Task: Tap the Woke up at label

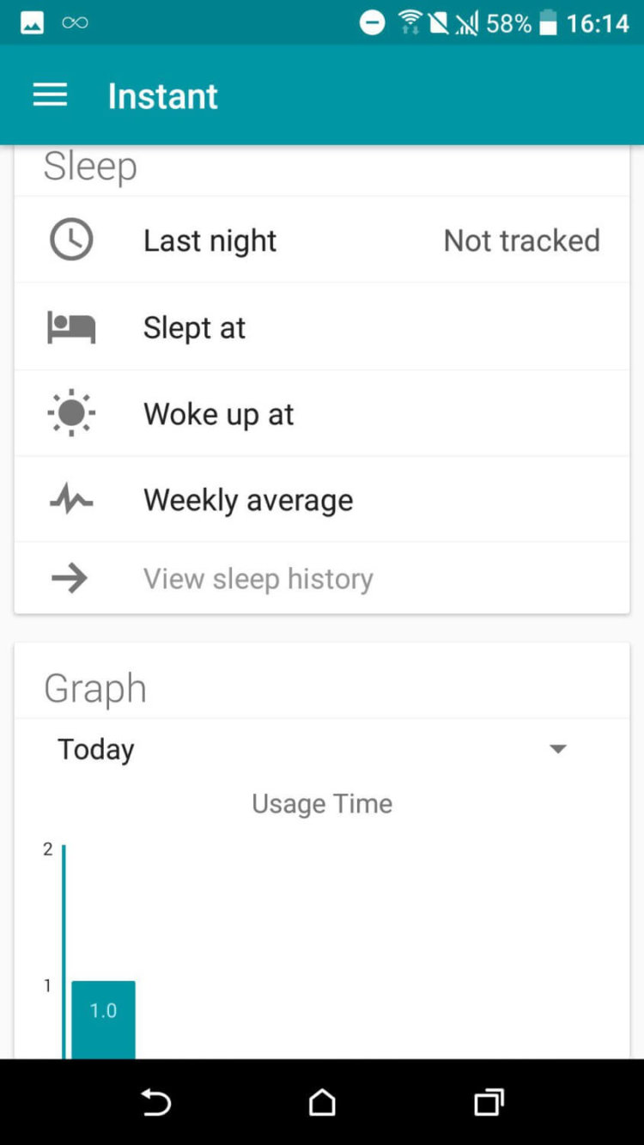Action: point(218,414)
